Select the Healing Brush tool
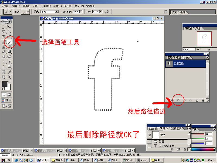The width and height of the screenshot is (217, 163). (x=4, y=42)
